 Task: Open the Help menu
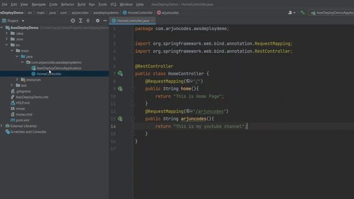[x=140, y=4]
